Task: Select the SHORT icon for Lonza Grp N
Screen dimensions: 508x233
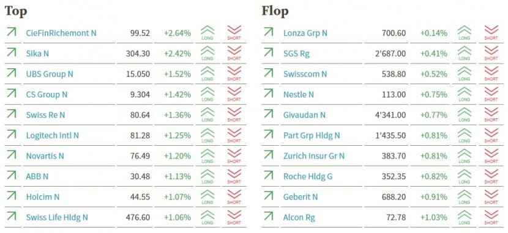Action: [491, 33]
